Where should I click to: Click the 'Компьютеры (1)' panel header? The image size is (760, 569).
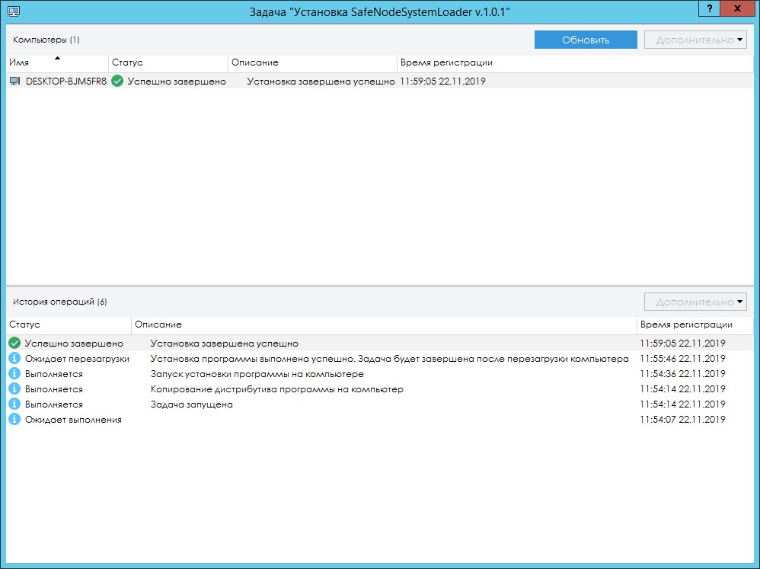pos(35,39)
